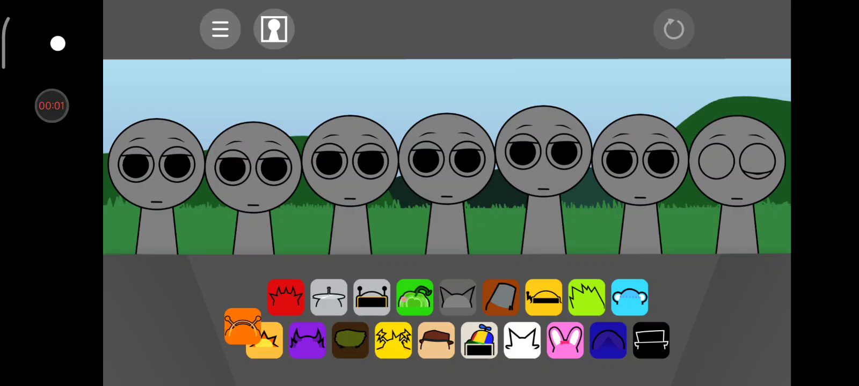859x386 pixels.
Task: Select the purple horns icon
Action: pyautogui.click(x=307, y=340)
